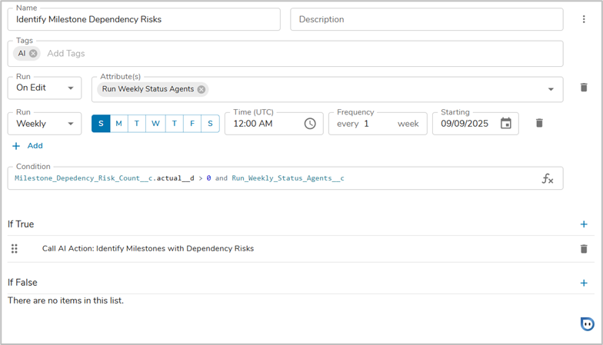The width and height of the screenshot is (603, 345).
Task: Click the Add button to add run
Action: 28,146
